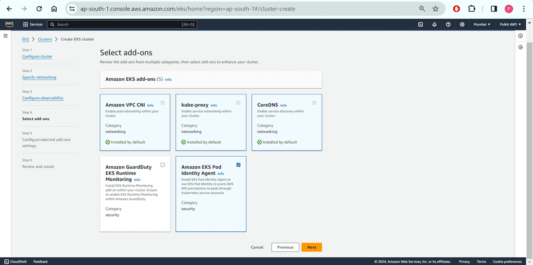Select the current step Select add-ons
The width and height of the screenshot is (533, 265).
36,119
